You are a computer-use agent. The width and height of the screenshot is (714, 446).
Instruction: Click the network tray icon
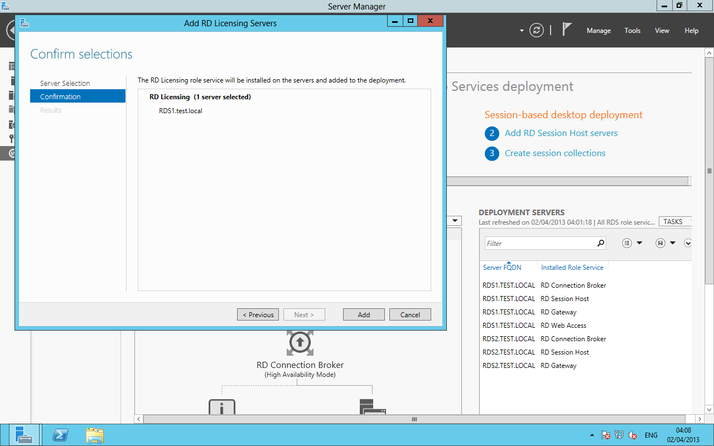tap(619, 435)
